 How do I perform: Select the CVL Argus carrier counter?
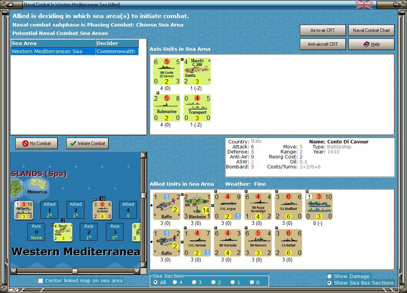tap(228, 206)
